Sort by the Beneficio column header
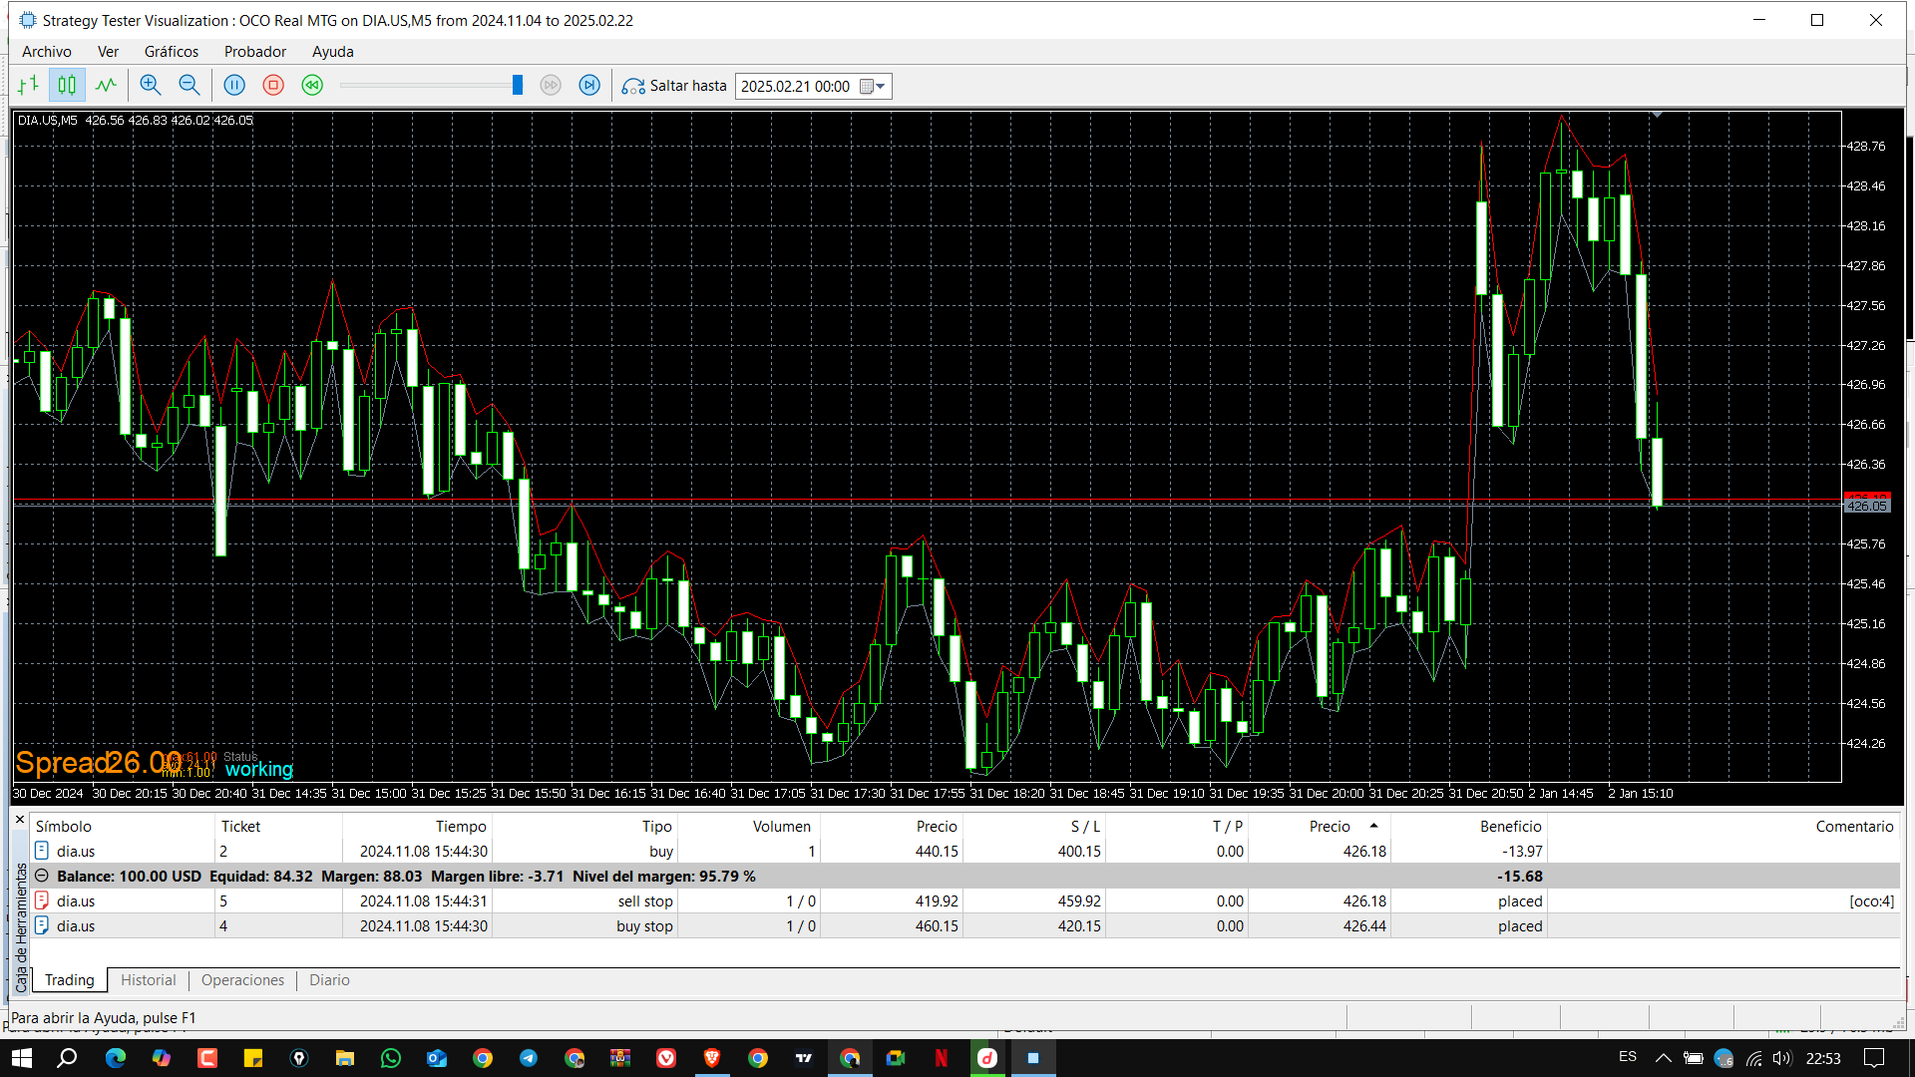1915x1077 pixels. (x=1468, y=826)
